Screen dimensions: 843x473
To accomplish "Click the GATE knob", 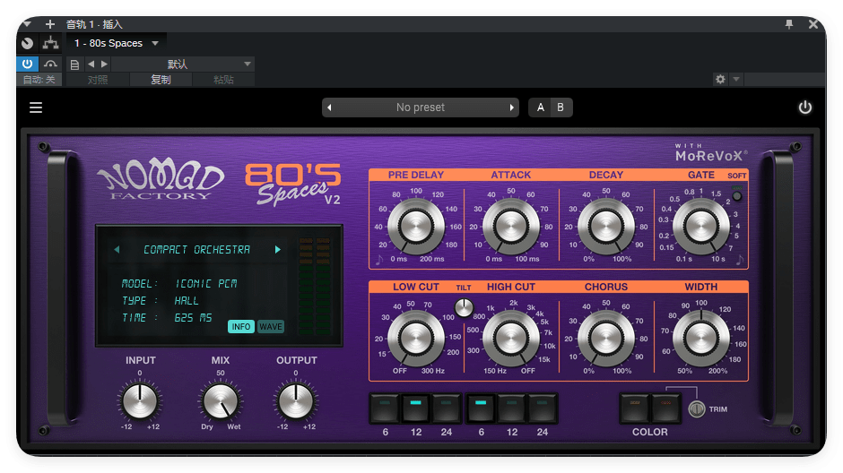I will tap(701, 226).
